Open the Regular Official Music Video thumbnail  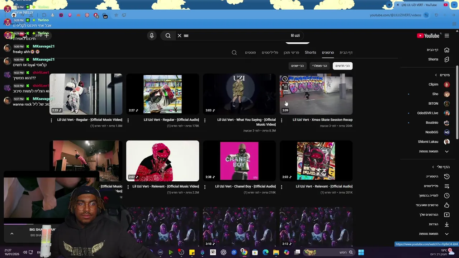pos(86,94)
